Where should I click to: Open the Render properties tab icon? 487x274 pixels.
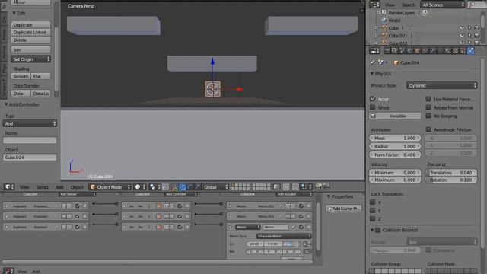coord(387,51)
